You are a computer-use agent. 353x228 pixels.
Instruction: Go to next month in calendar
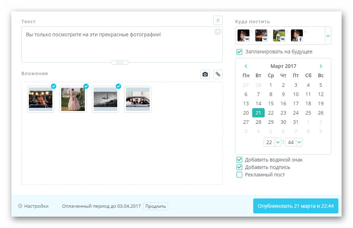click(x=321, y=66)
